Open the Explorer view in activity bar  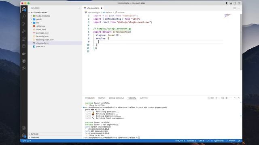click(24, 9)
